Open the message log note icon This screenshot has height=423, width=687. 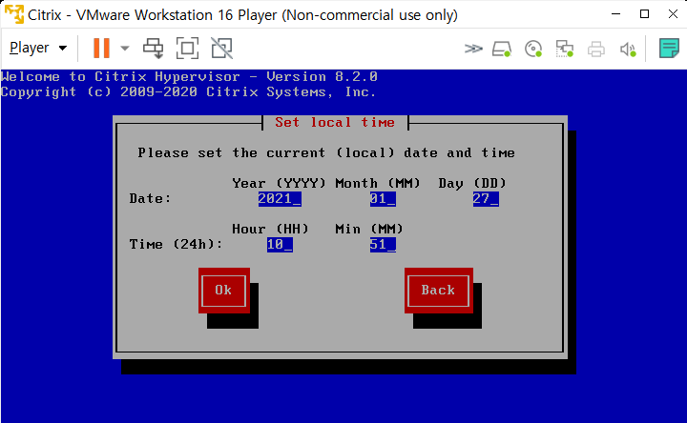pyautogui.click(x=669, y=49)
